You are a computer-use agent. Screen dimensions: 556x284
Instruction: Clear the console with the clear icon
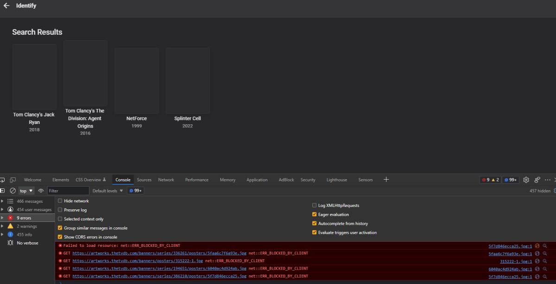(13, 191)
